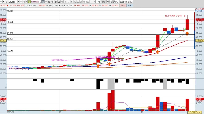Click the stock search magnifier icon

[x=21, y=2]
